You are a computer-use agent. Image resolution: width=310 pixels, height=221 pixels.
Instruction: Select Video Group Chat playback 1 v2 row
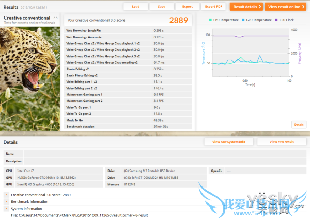coord(128,43)
